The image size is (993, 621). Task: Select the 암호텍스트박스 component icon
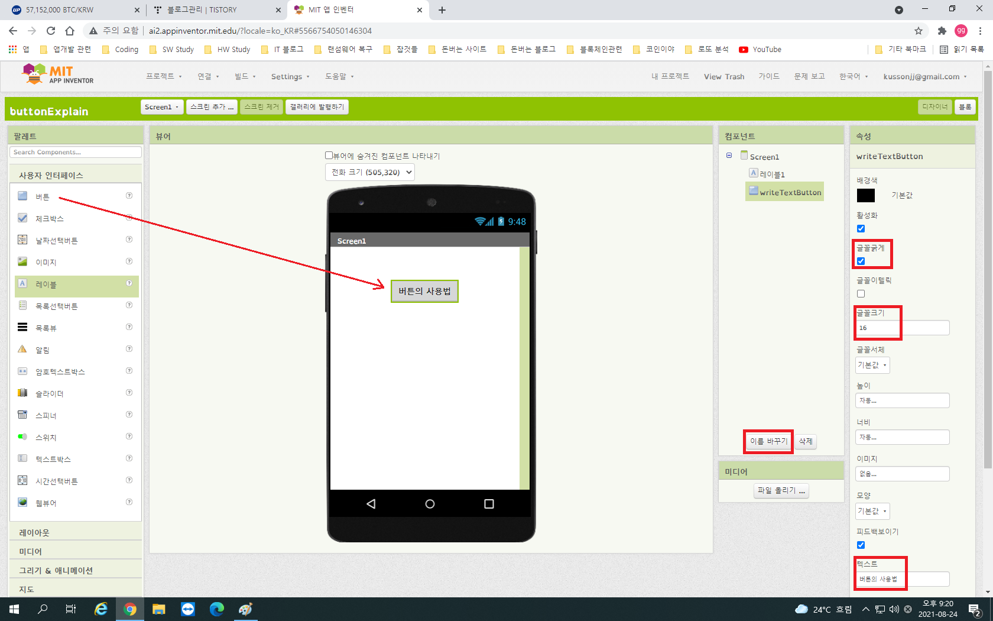coord(22,371)
